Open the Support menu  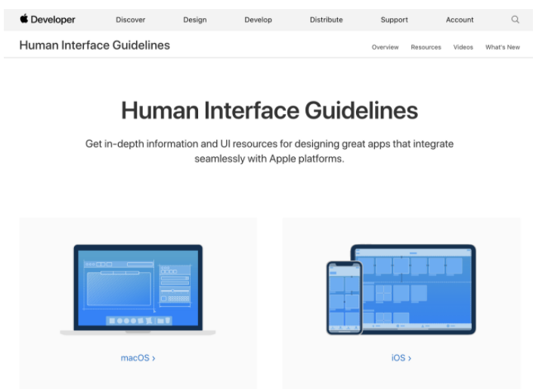pyautogui.click(x=394, y=20)
